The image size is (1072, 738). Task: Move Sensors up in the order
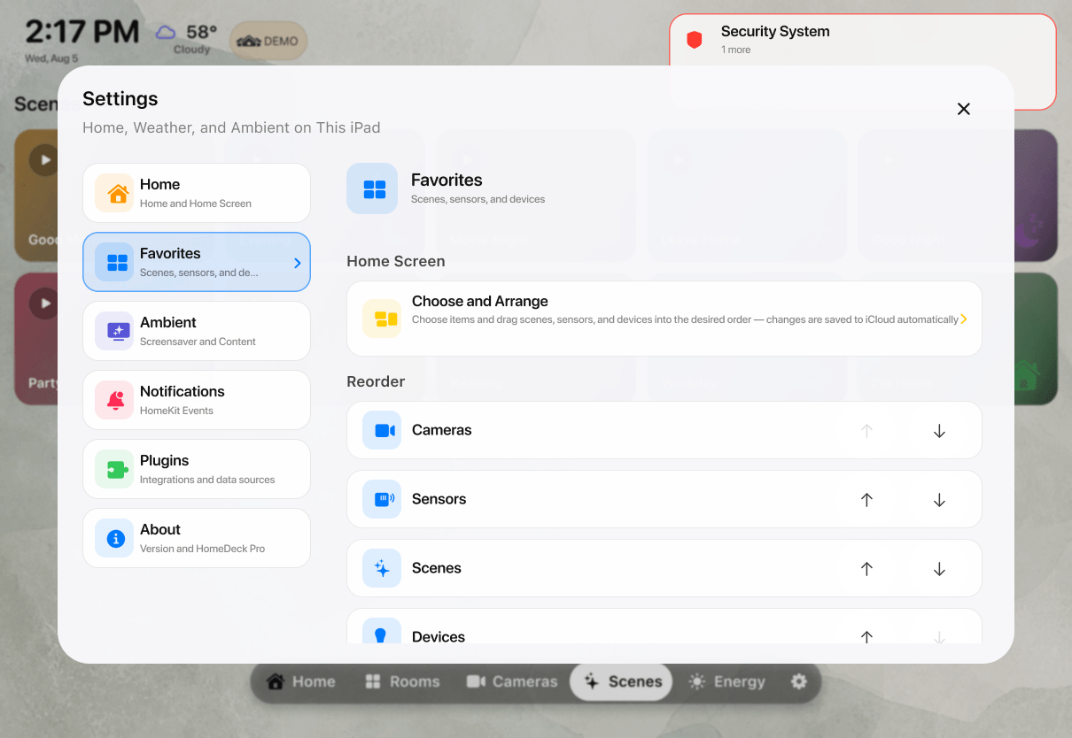point(867,500)
